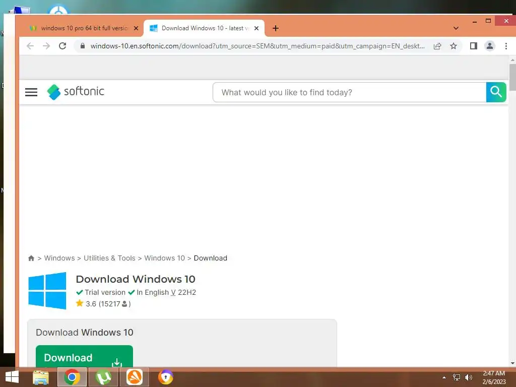Open Utilities & Tools breadcrumb link

coord(109,259)
